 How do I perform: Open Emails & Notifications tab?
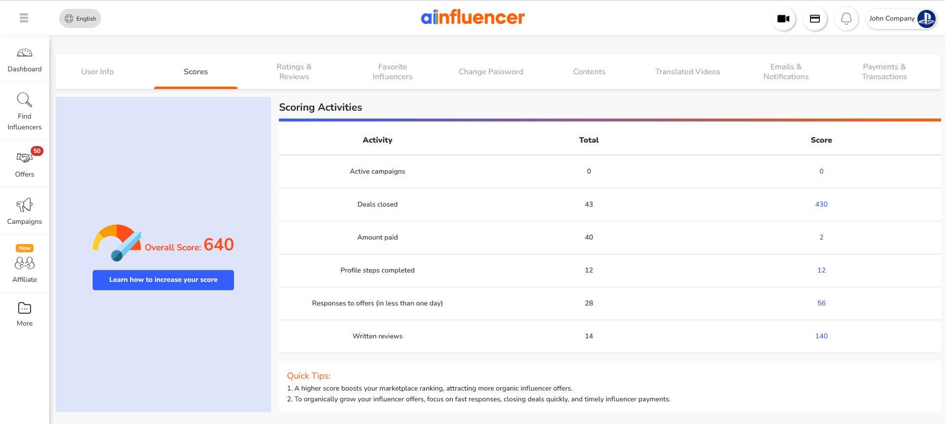pyautogui.click(x=786, y=72)
